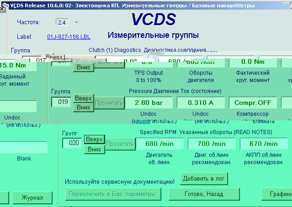
Task: Click the Добавить в лог button
Action: coord(204,179)
